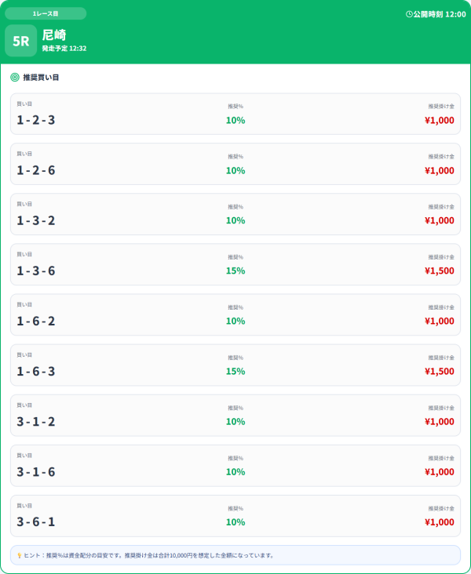Click the 1-3-2 bet combination

pyautogui.click(x=36, y=220)
